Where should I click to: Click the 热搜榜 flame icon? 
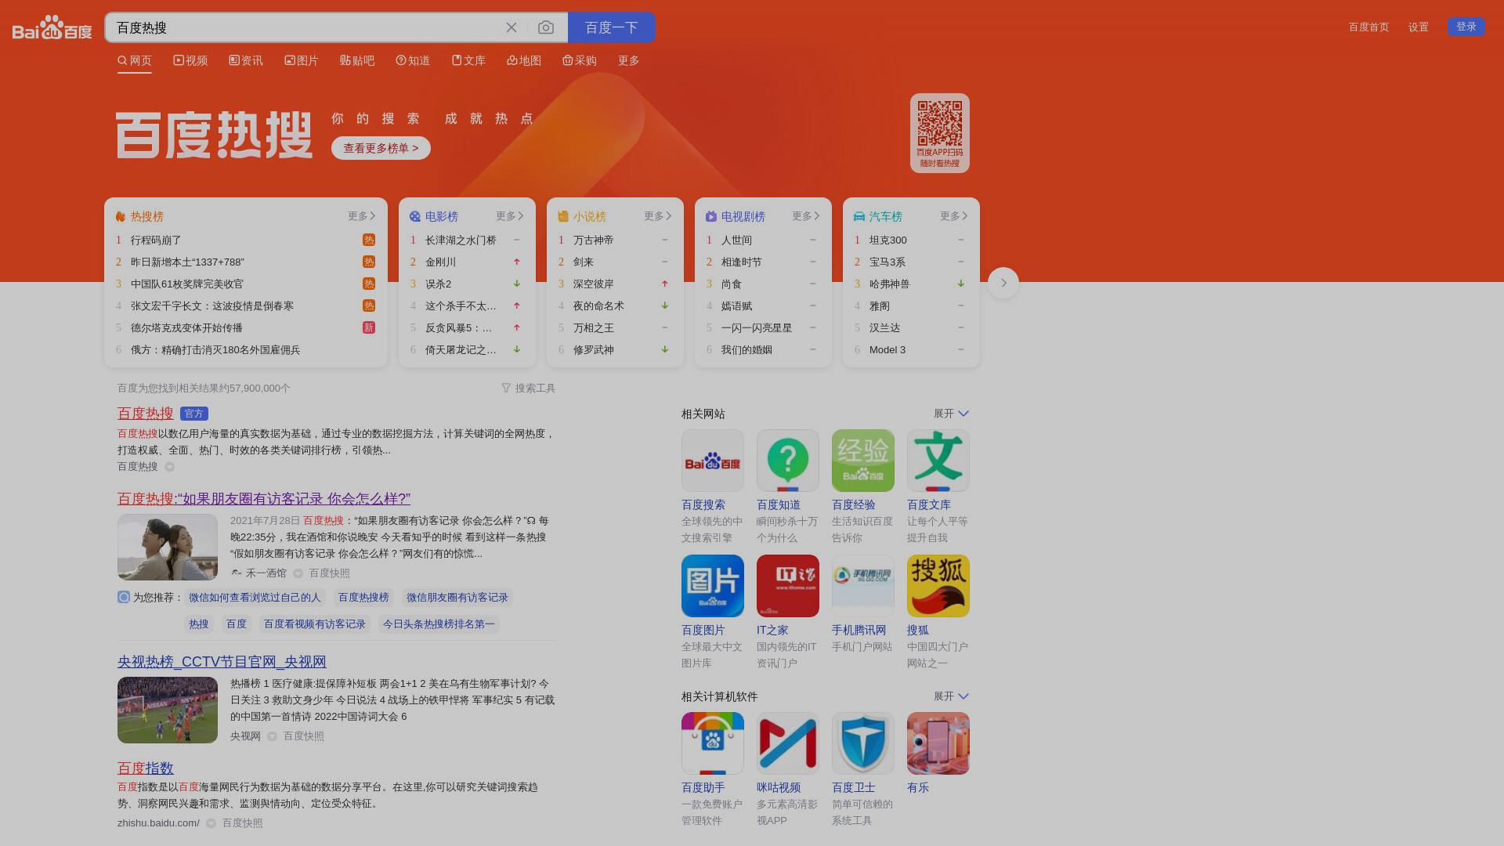pos(121,216)
